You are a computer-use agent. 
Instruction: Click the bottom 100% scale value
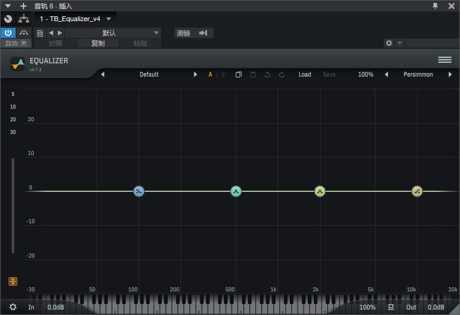click(367, 307)
